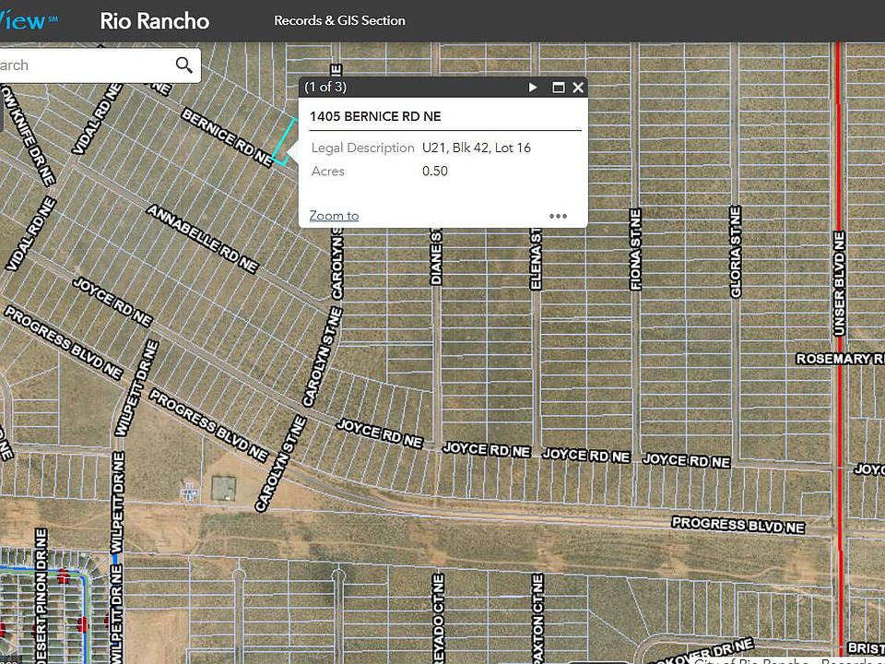Click the Gloria St NE street label

[736, 252]
